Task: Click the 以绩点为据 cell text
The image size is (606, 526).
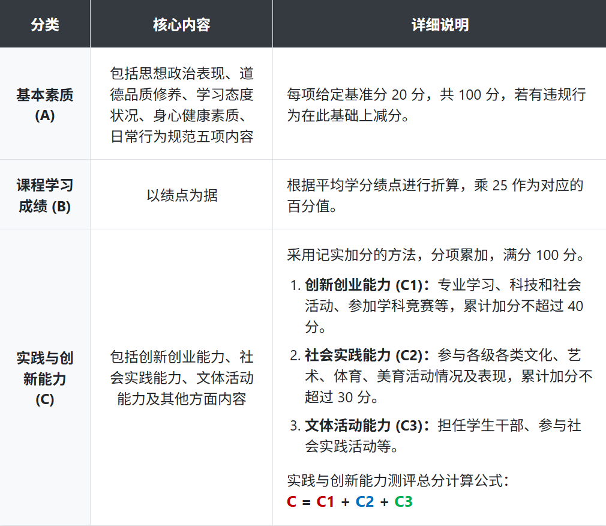Action: click(182, 195)
